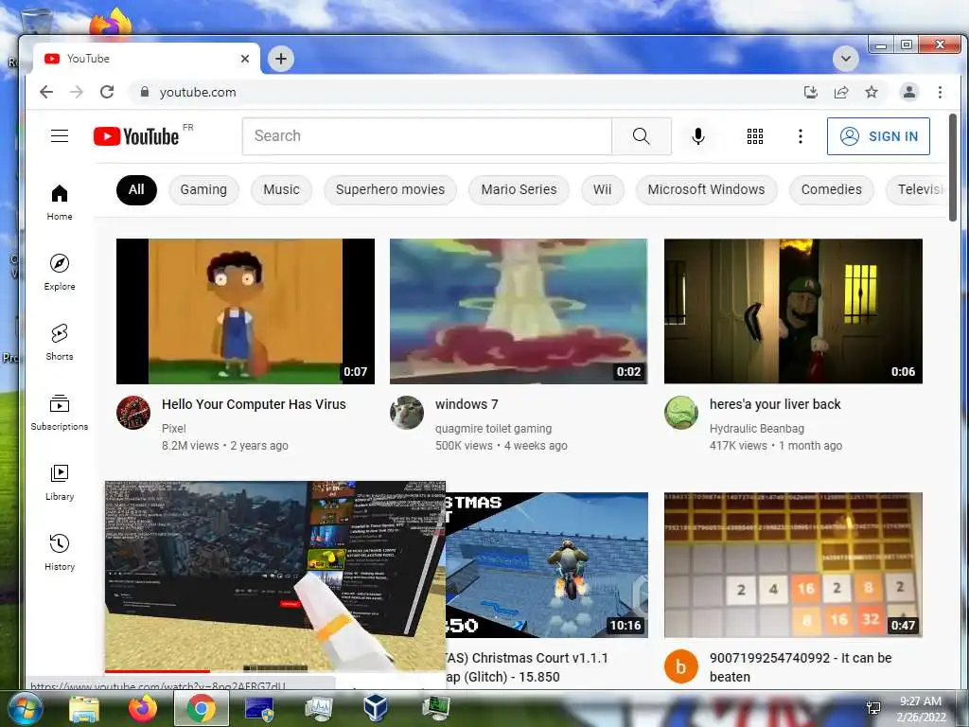
Task: Click the Minecraft preview video thumbnail
Action: click(275, 576)
